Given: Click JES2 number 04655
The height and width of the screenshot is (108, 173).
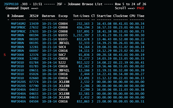Looking at the screenshot, I should [34, 94].
